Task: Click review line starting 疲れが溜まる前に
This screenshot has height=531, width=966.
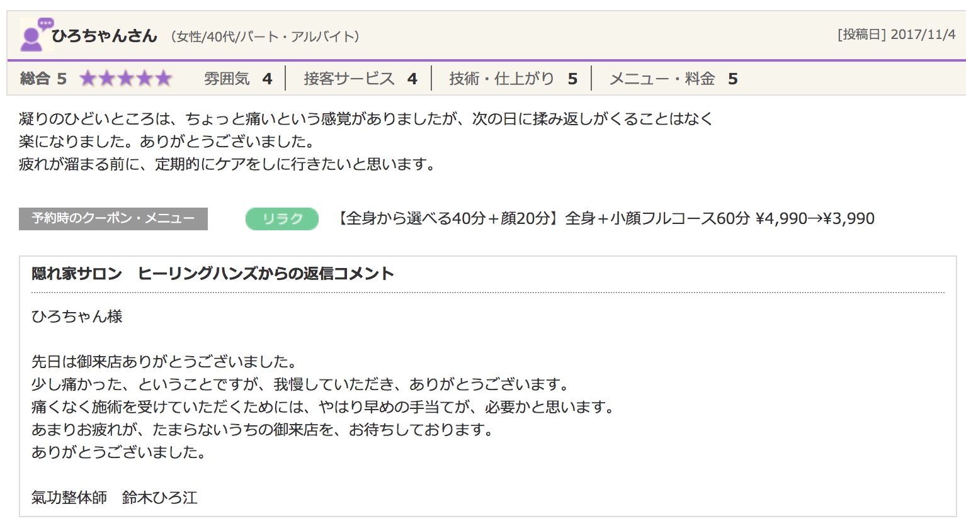Action: pyautogui.click(x=227, y=165)
